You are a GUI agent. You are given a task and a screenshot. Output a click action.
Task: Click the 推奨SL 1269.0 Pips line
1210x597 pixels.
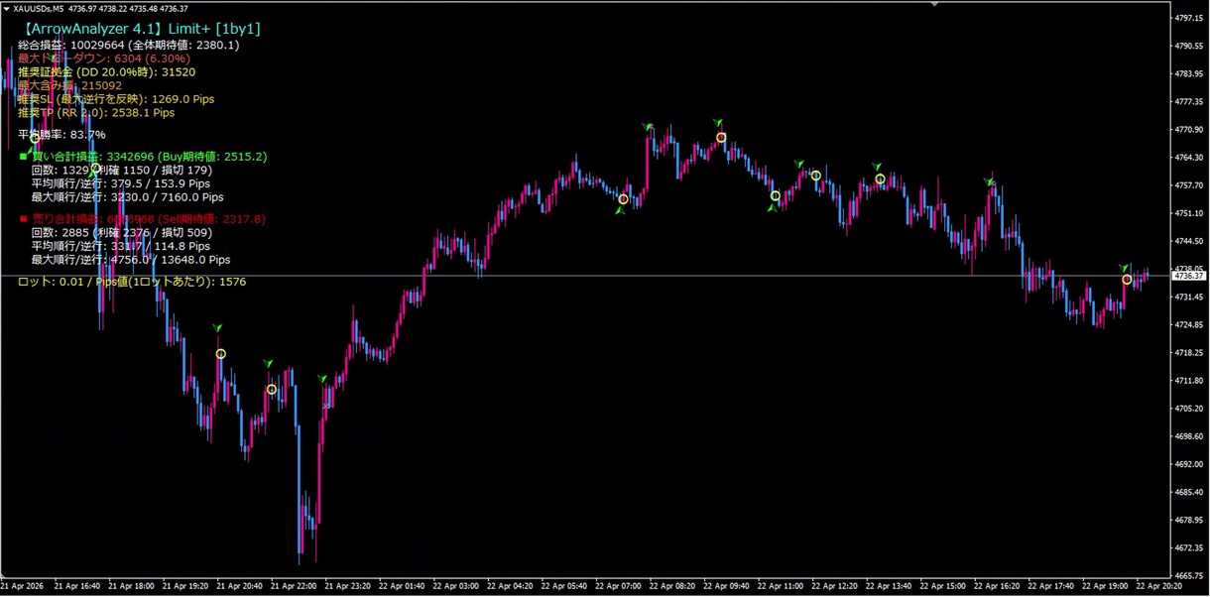(116, 99)
